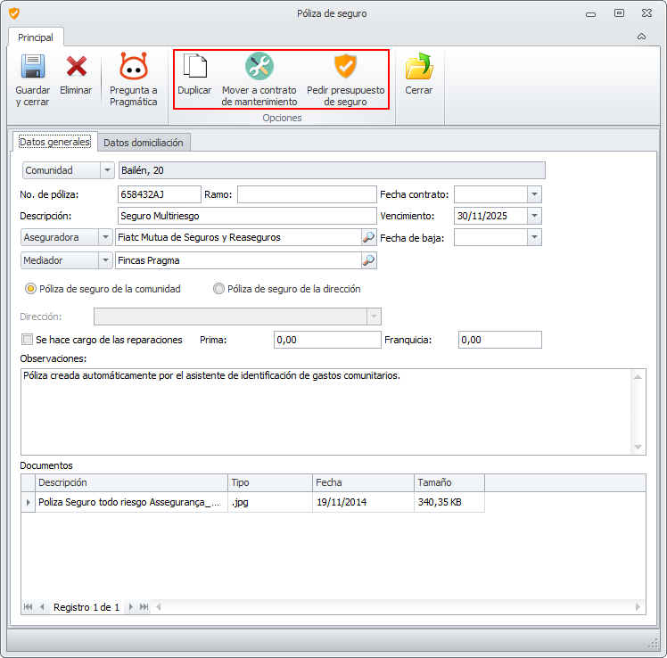The image size is (667, 658).
Task: Click the Guardar y cerrar save icon
Action: point(33,68)
